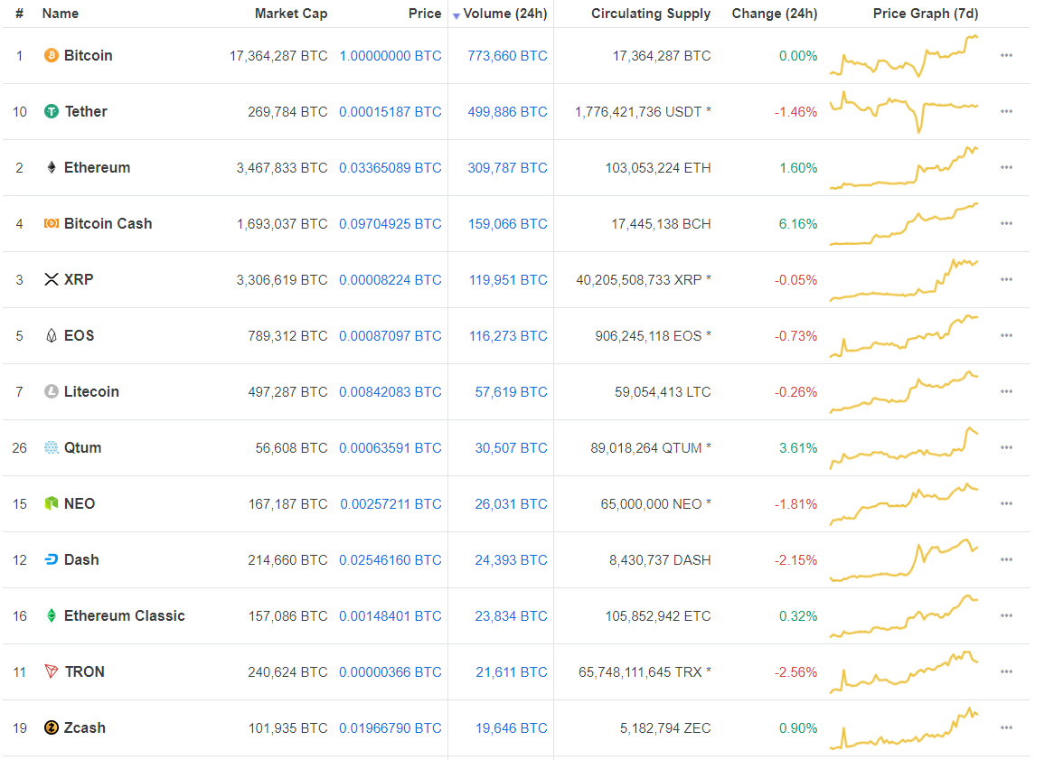Open more options menu for Qtum row
1054x760 pixels.
pyautogui.click(x=1005, y=447)
